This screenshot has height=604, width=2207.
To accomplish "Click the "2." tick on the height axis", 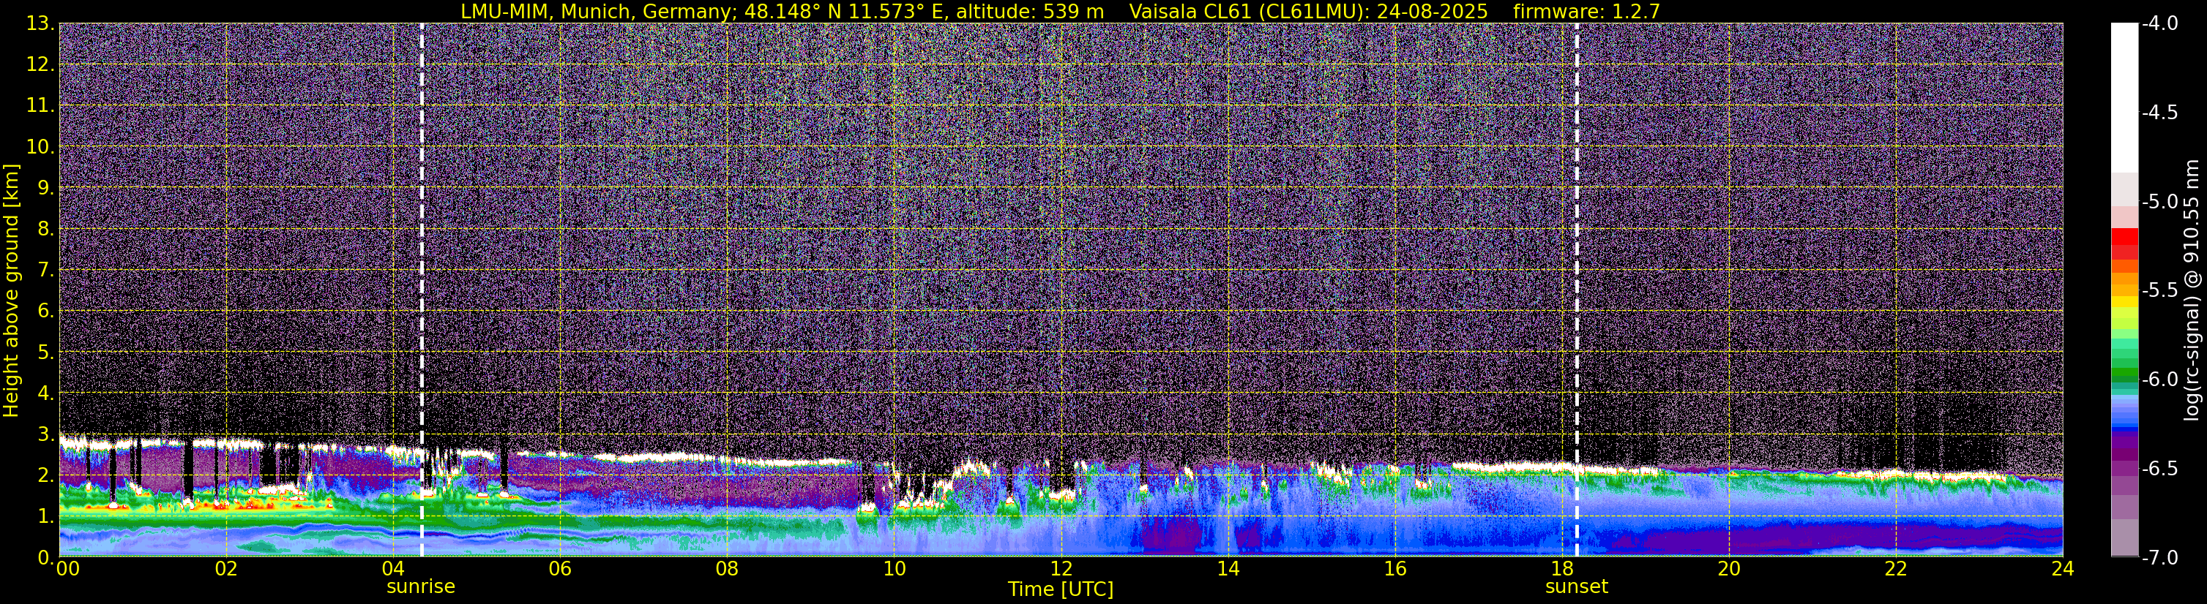I will [x=45, y=476].
